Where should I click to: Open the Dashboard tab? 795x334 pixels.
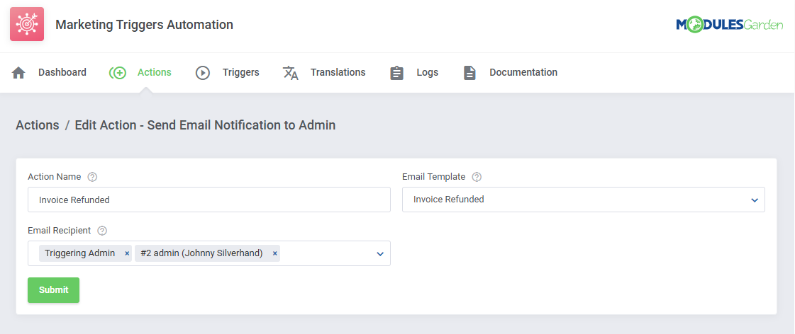pos(49,72)
